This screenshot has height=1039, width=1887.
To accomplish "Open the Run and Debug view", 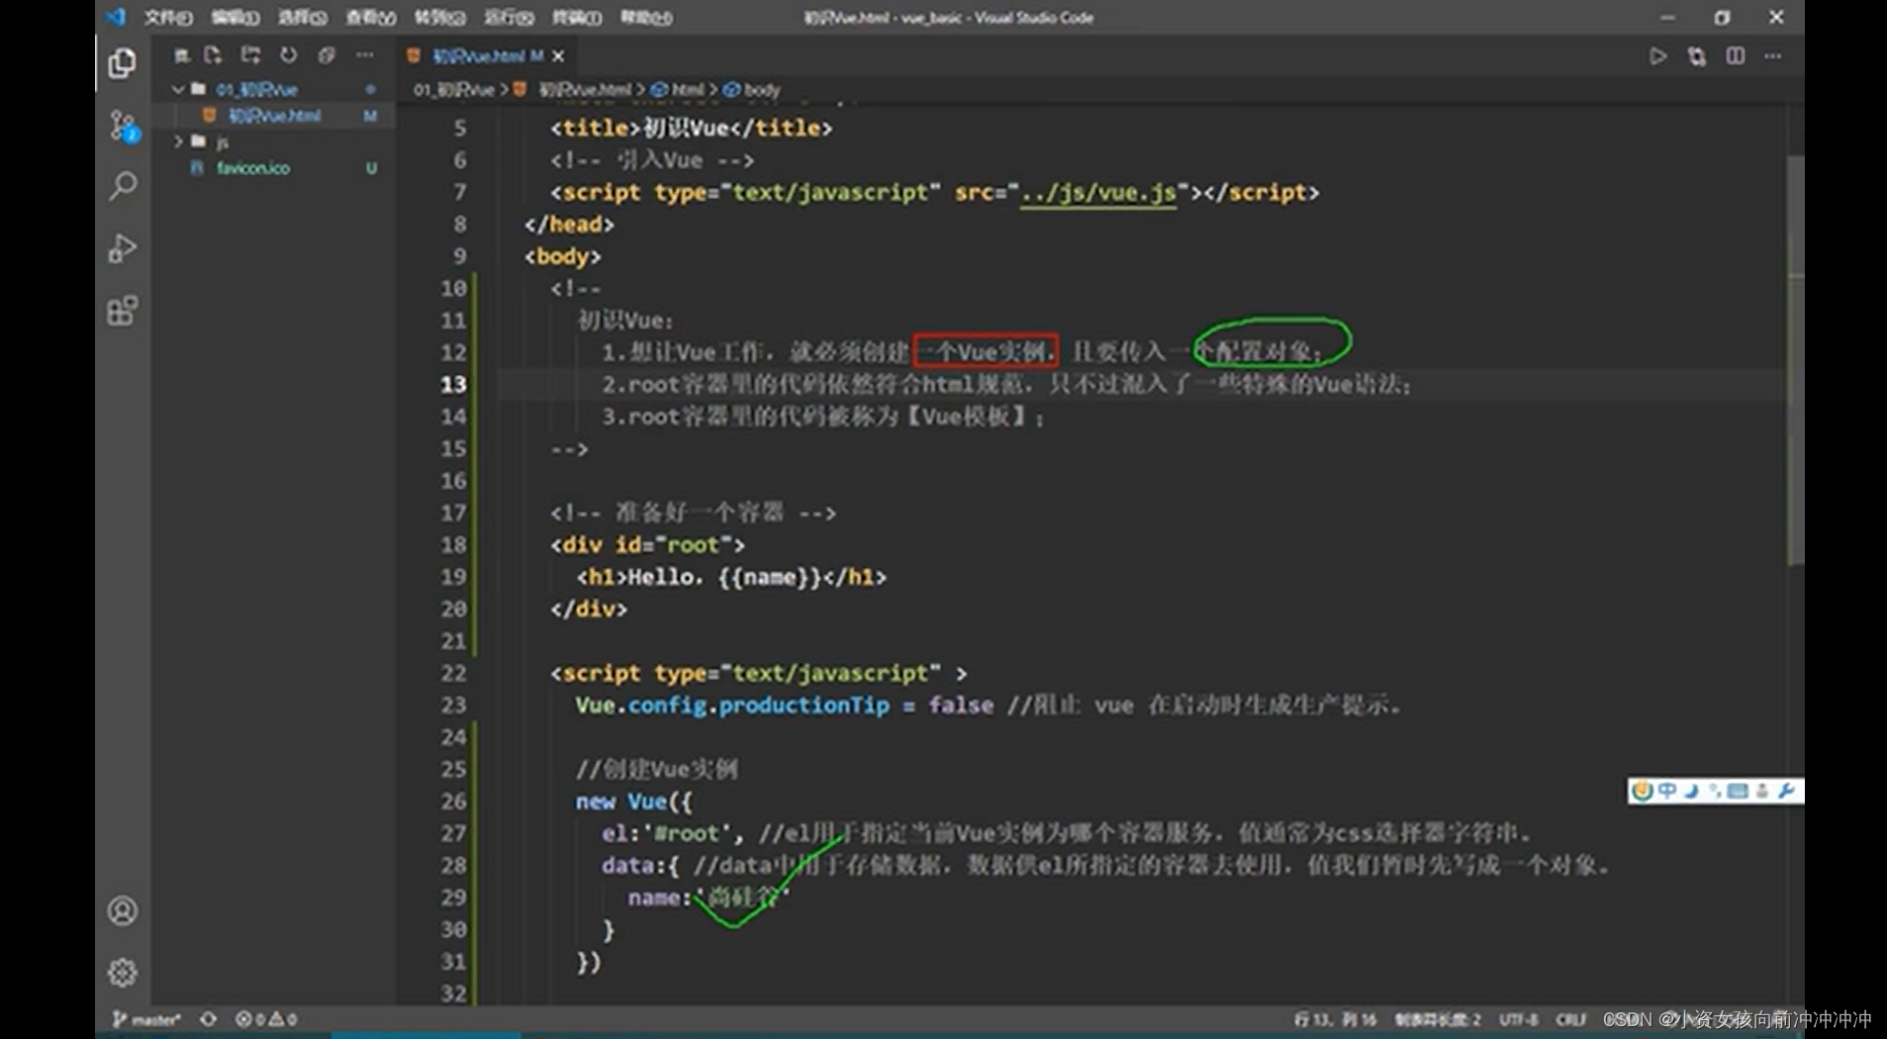I will pos(122,248).
